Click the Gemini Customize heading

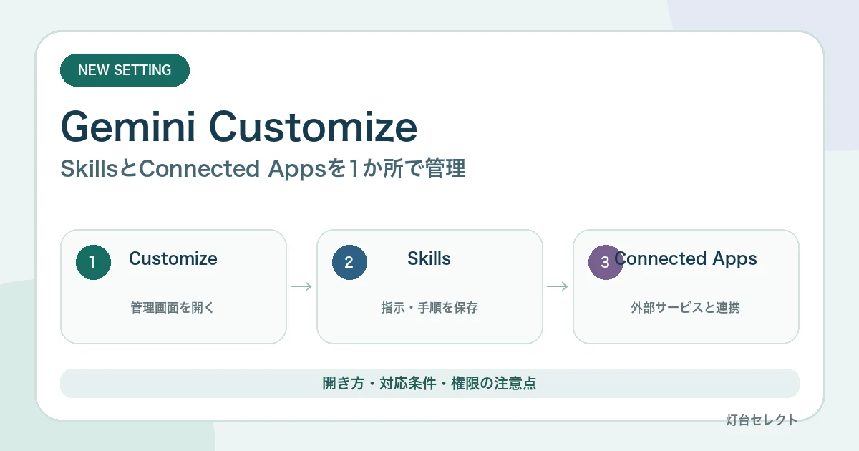239,127
